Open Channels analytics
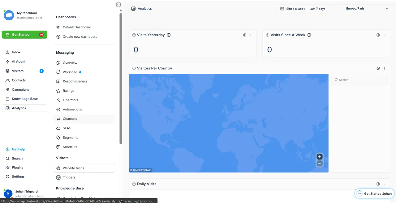 [x=84, y=119]
